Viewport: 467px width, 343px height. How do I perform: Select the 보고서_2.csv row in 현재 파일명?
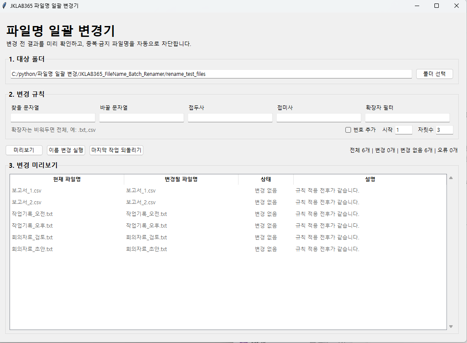pyautogui.click(x=27, y=202)
